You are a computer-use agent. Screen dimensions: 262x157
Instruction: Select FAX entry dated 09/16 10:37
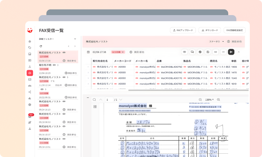pyautogui.click(x=58, y=130)
